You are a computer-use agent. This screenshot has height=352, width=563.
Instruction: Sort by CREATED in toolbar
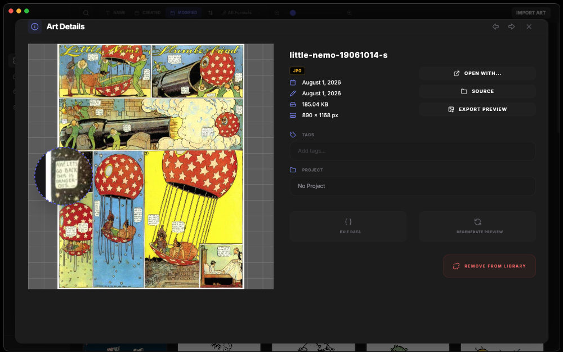coord(148,12)
